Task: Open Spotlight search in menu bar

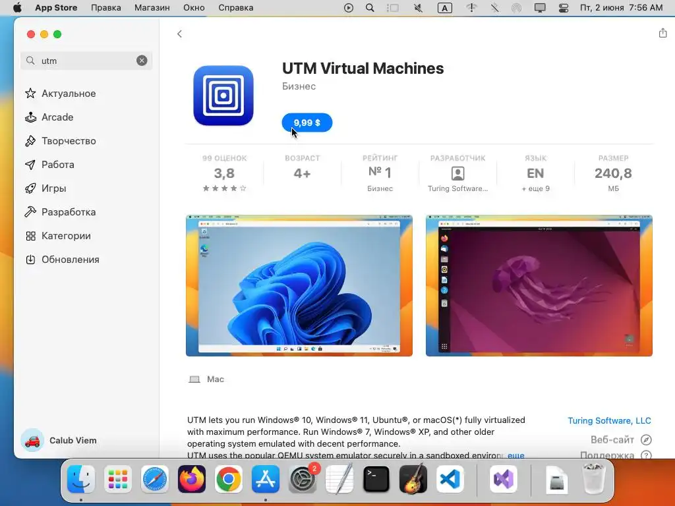Action: coord(370,8)
